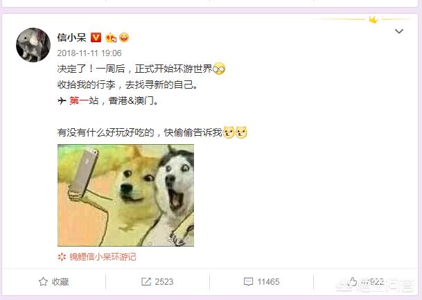Click the flower icon beside 锦鲤信小呆环游记
This screenshot has width=422, height=300.
(x=62, y=257)
